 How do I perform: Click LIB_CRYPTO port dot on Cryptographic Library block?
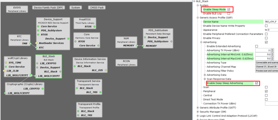coord(42,89)
